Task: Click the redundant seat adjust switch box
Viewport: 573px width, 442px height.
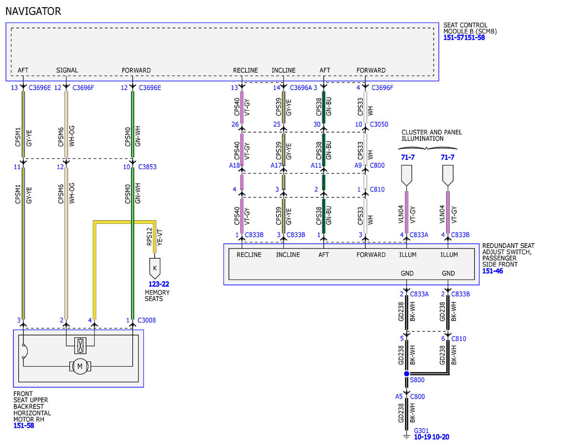Action: (351, 264)
